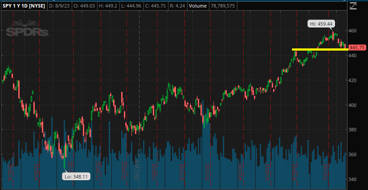The width and height of the screenshot is (368, 190).
Task: Click the close price C: 445.75 in header
Action: click(x=156, y=6)
